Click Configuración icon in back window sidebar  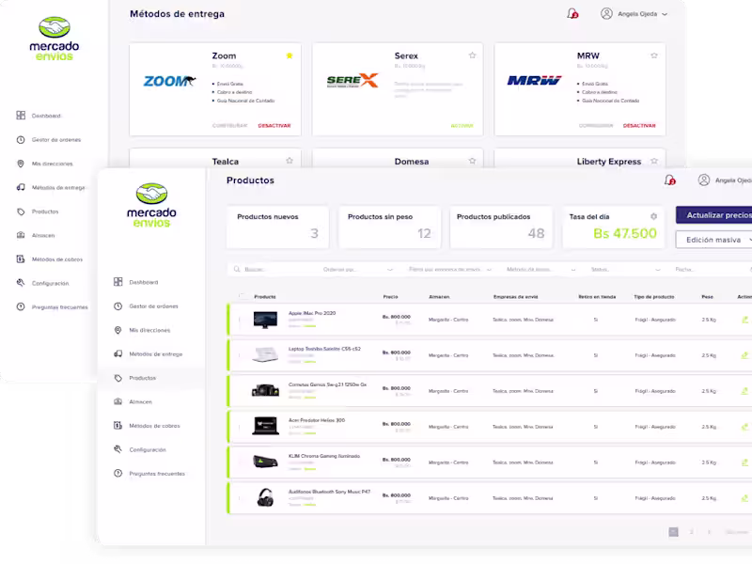[21, 283]
